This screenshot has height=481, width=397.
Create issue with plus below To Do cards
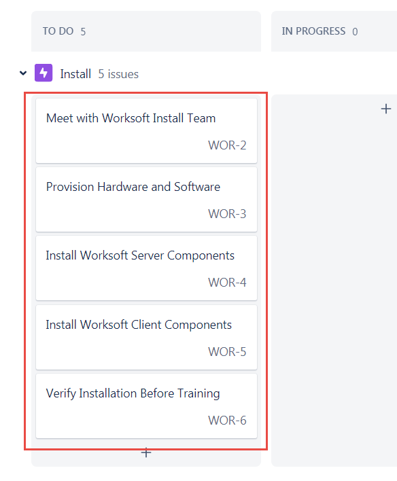pyautogui.click(x=146, y=452)
